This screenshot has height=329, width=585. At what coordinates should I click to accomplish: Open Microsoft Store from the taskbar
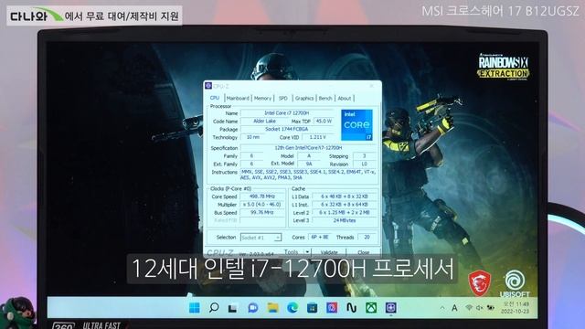pyautogui.click(x=313, y=308)
